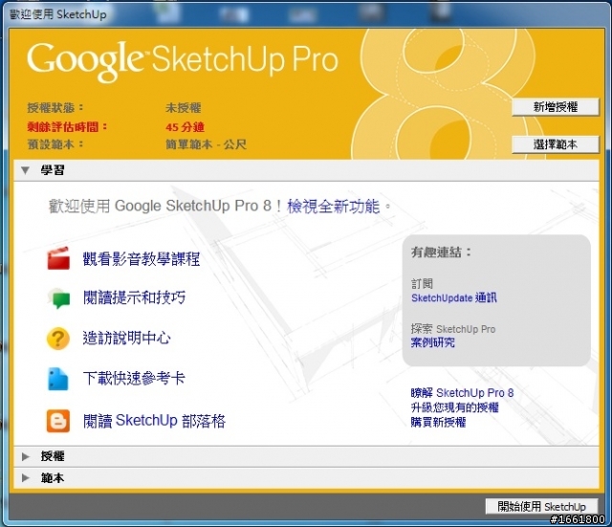Open 瞭解 SketchUp Pro 8 link
Viewport: 612px width, 527px height.
tap(462, 393)
